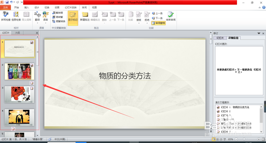Start slideshow from status bar icon
The image size is (266, 143).
coord(225,139)
